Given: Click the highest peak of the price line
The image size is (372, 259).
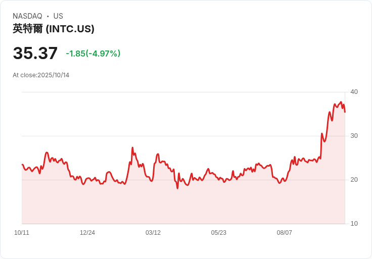Looking at the screenshot, I should 341,102.
